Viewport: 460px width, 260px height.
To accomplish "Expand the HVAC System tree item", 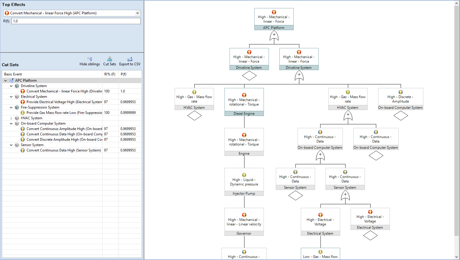I will (x=11, y=118).
